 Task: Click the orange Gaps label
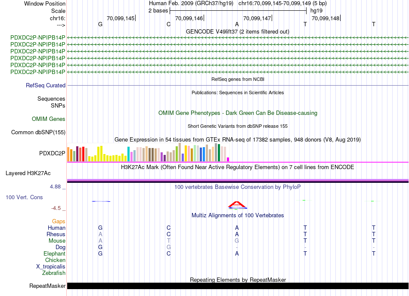tap(59, 221)
